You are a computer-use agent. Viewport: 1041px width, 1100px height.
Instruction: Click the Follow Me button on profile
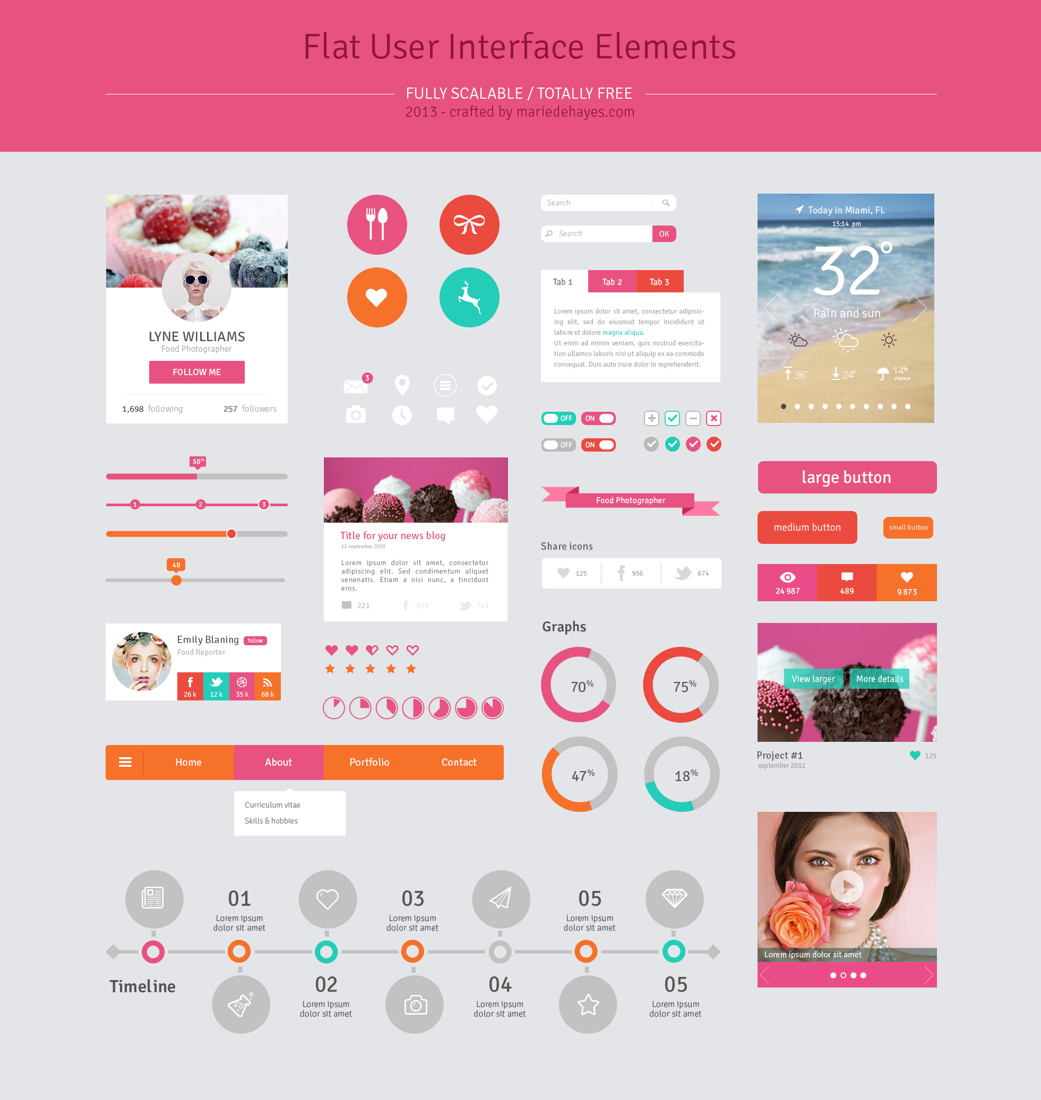196,370
